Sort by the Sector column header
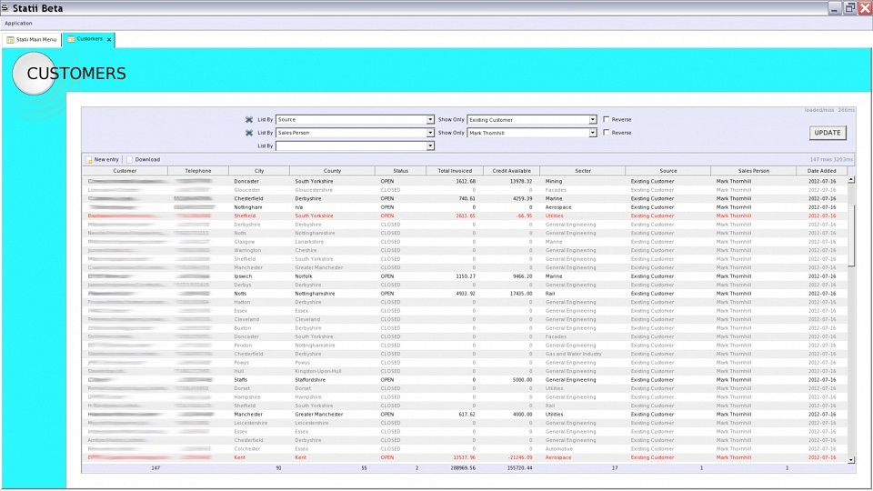The image size is (873, 491). 582,171
